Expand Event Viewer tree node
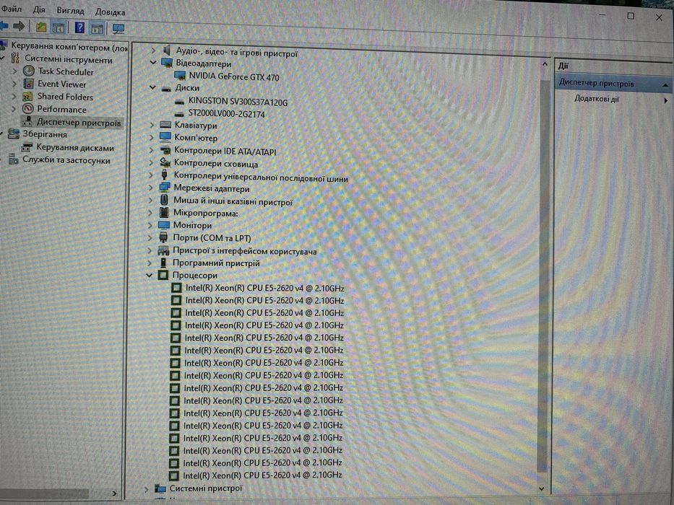 click(x=14, y=84)
